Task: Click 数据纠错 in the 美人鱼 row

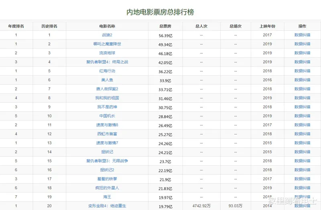Action: click(302, 80)
